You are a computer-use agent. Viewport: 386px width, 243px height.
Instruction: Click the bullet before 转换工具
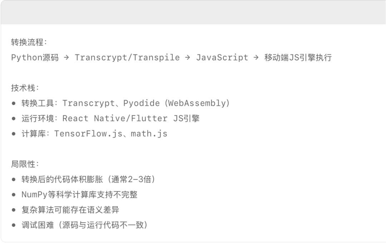(x=14, y=103)
